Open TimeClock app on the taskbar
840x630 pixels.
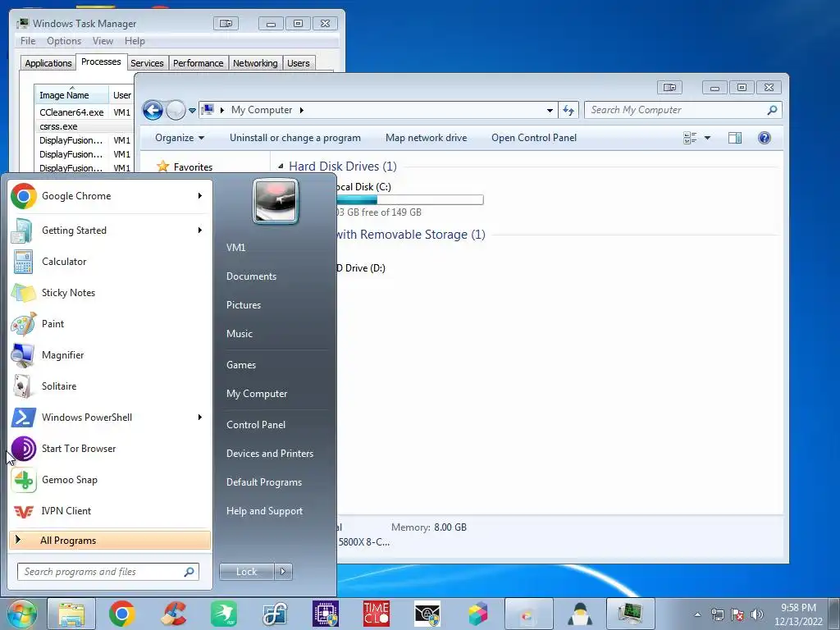pyautogui.click(x=376, y=614)
